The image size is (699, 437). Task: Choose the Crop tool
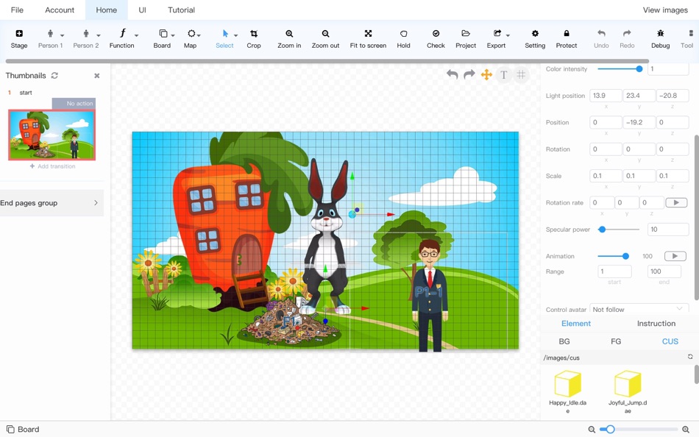point(254,39)
